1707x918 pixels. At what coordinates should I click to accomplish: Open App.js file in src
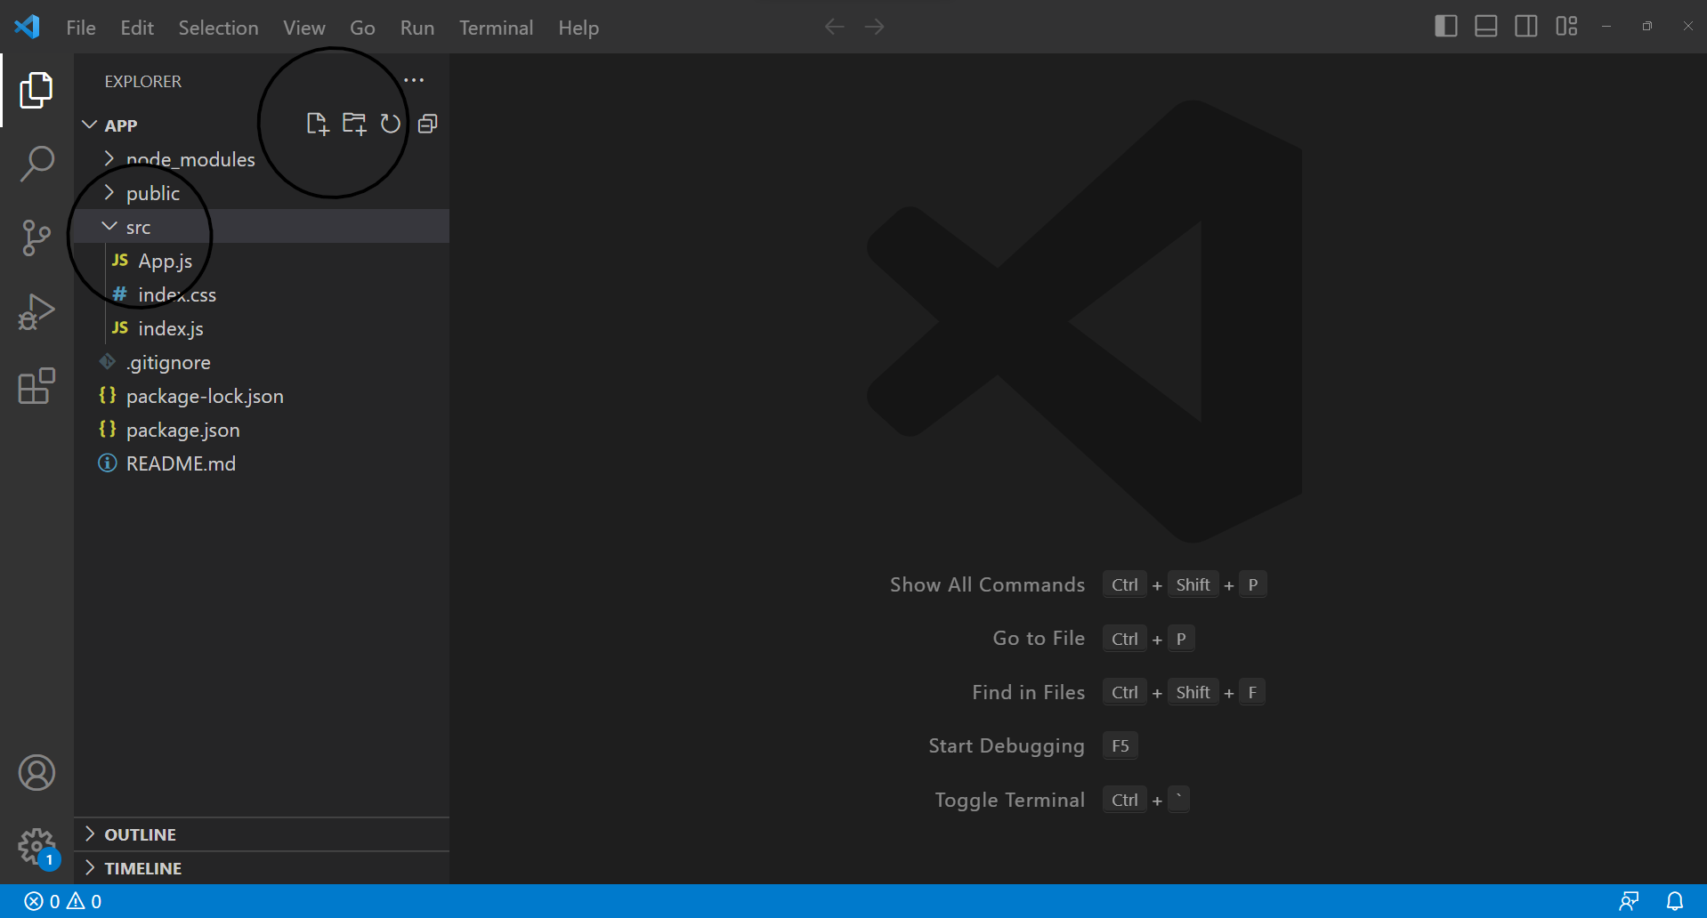[x=262, y=261]
